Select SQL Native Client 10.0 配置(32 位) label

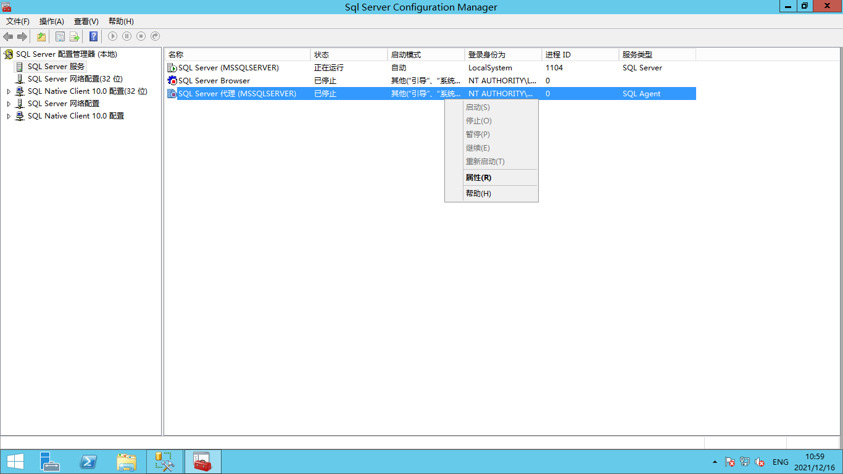[x=88, y=91]
